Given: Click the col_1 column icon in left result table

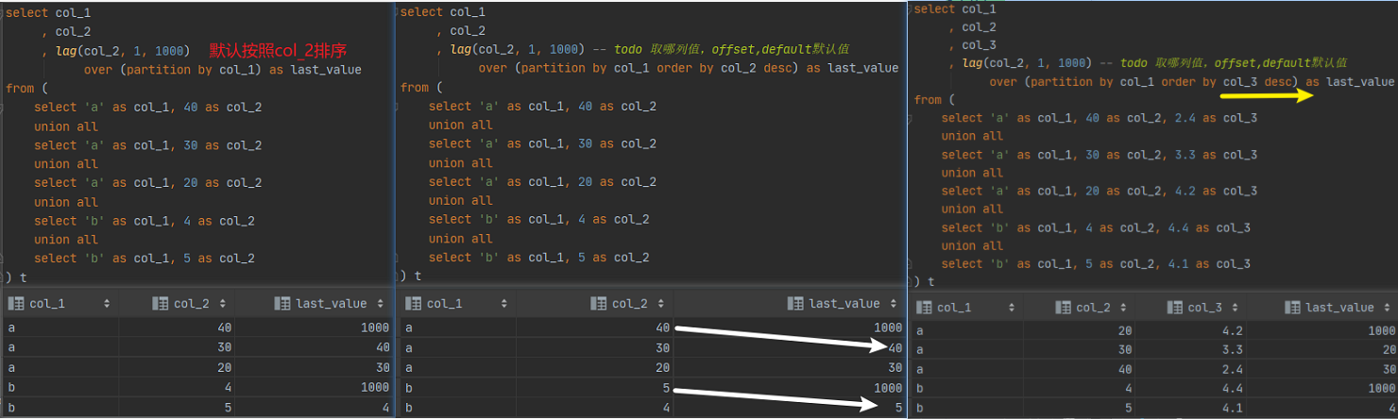Looking at the screenshot, I should pos(16,304).
